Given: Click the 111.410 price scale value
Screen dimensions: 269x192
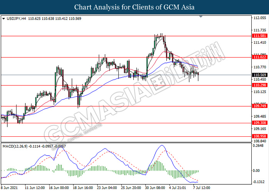Looking at the screenshot, I should [x=260, y=43].
